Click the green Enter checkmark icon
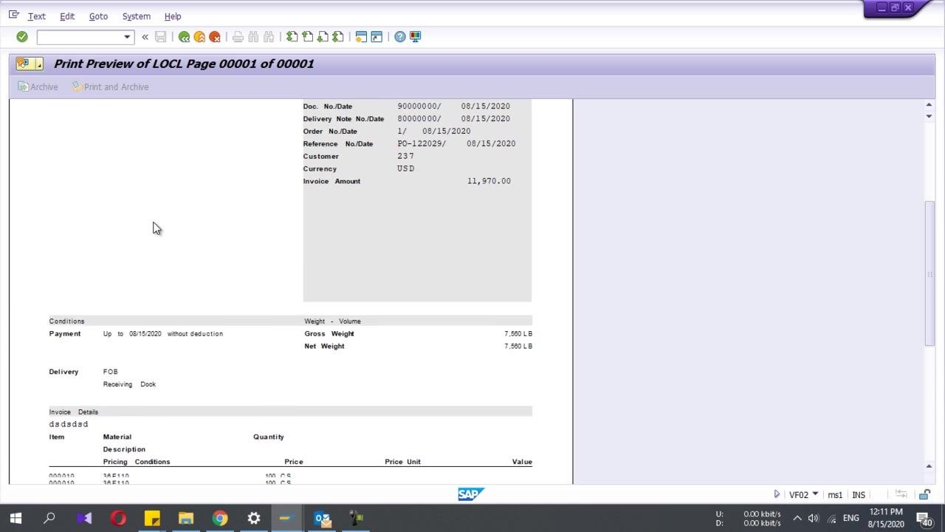This screenshot has height=532, width=945. [x=22, y=37]
